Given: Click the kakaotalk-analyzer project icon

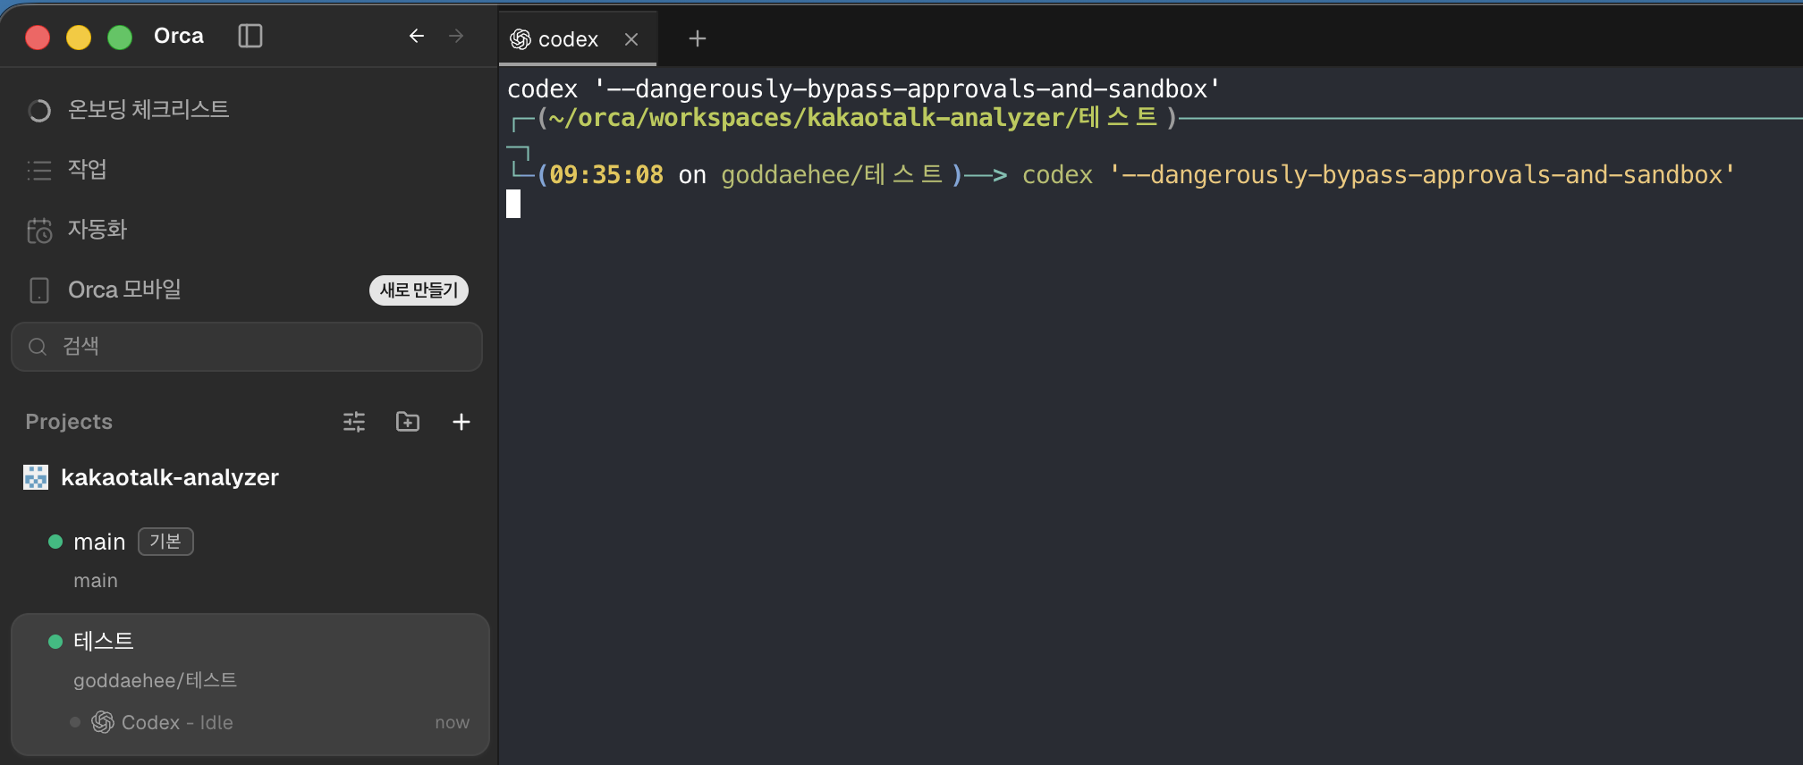Looking at the screenshot, I should (36, 477).
